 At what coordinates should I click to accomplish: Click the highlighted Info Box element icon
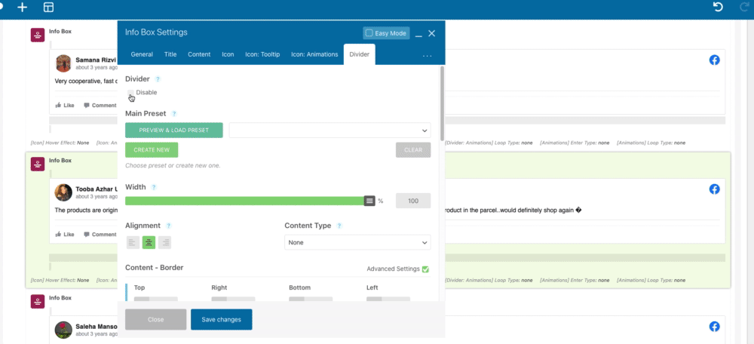point(38,164)
